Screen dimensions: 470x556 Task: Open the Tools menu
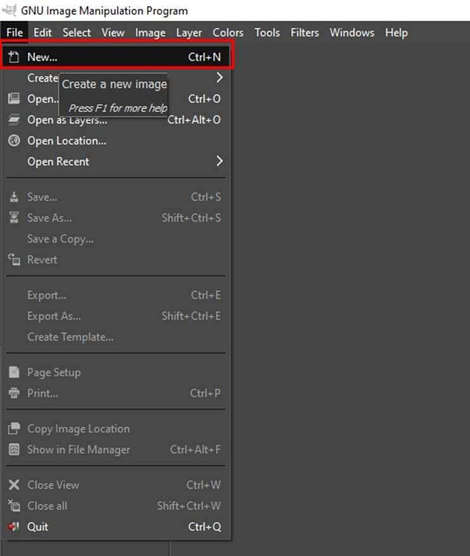click(267, 33)
